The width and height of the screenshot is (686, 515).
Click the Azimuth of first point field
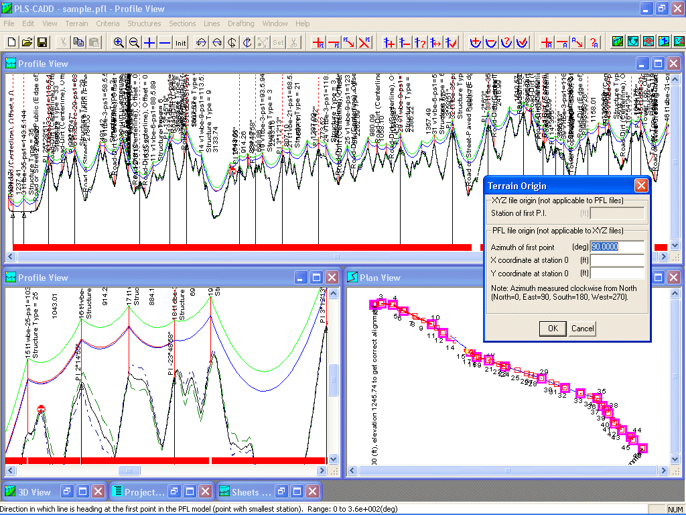click(616, 247)
